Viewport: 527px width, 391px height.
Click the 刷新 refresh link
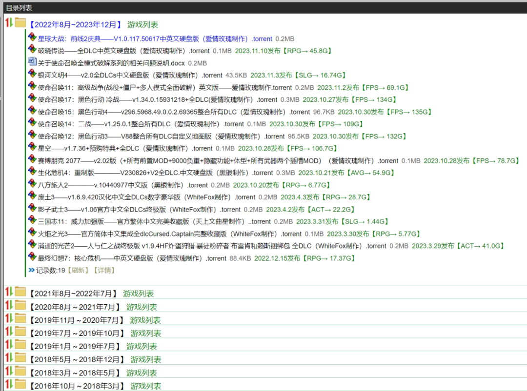pos(79,270)
